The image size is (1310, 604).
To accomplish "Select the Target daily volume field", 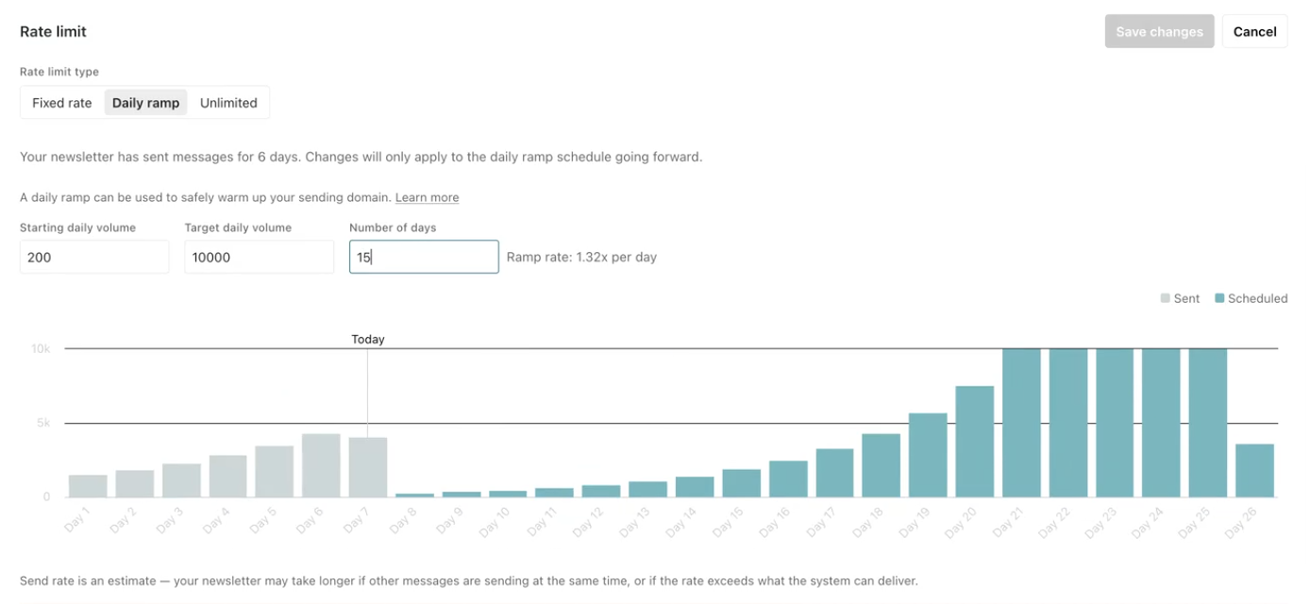I will coord(259,257).
